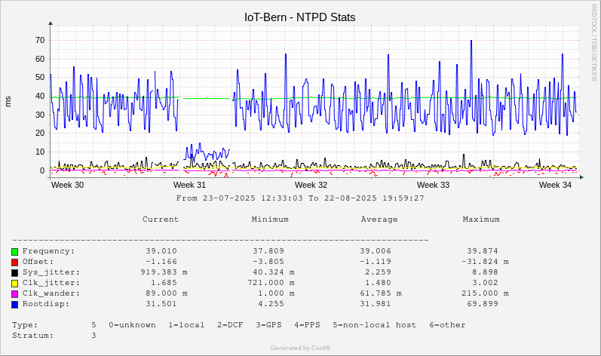The width and height of the screenshot is (601, 356).
Task: Click the Sys_jitter: legend label
Action: pos(51,272)
